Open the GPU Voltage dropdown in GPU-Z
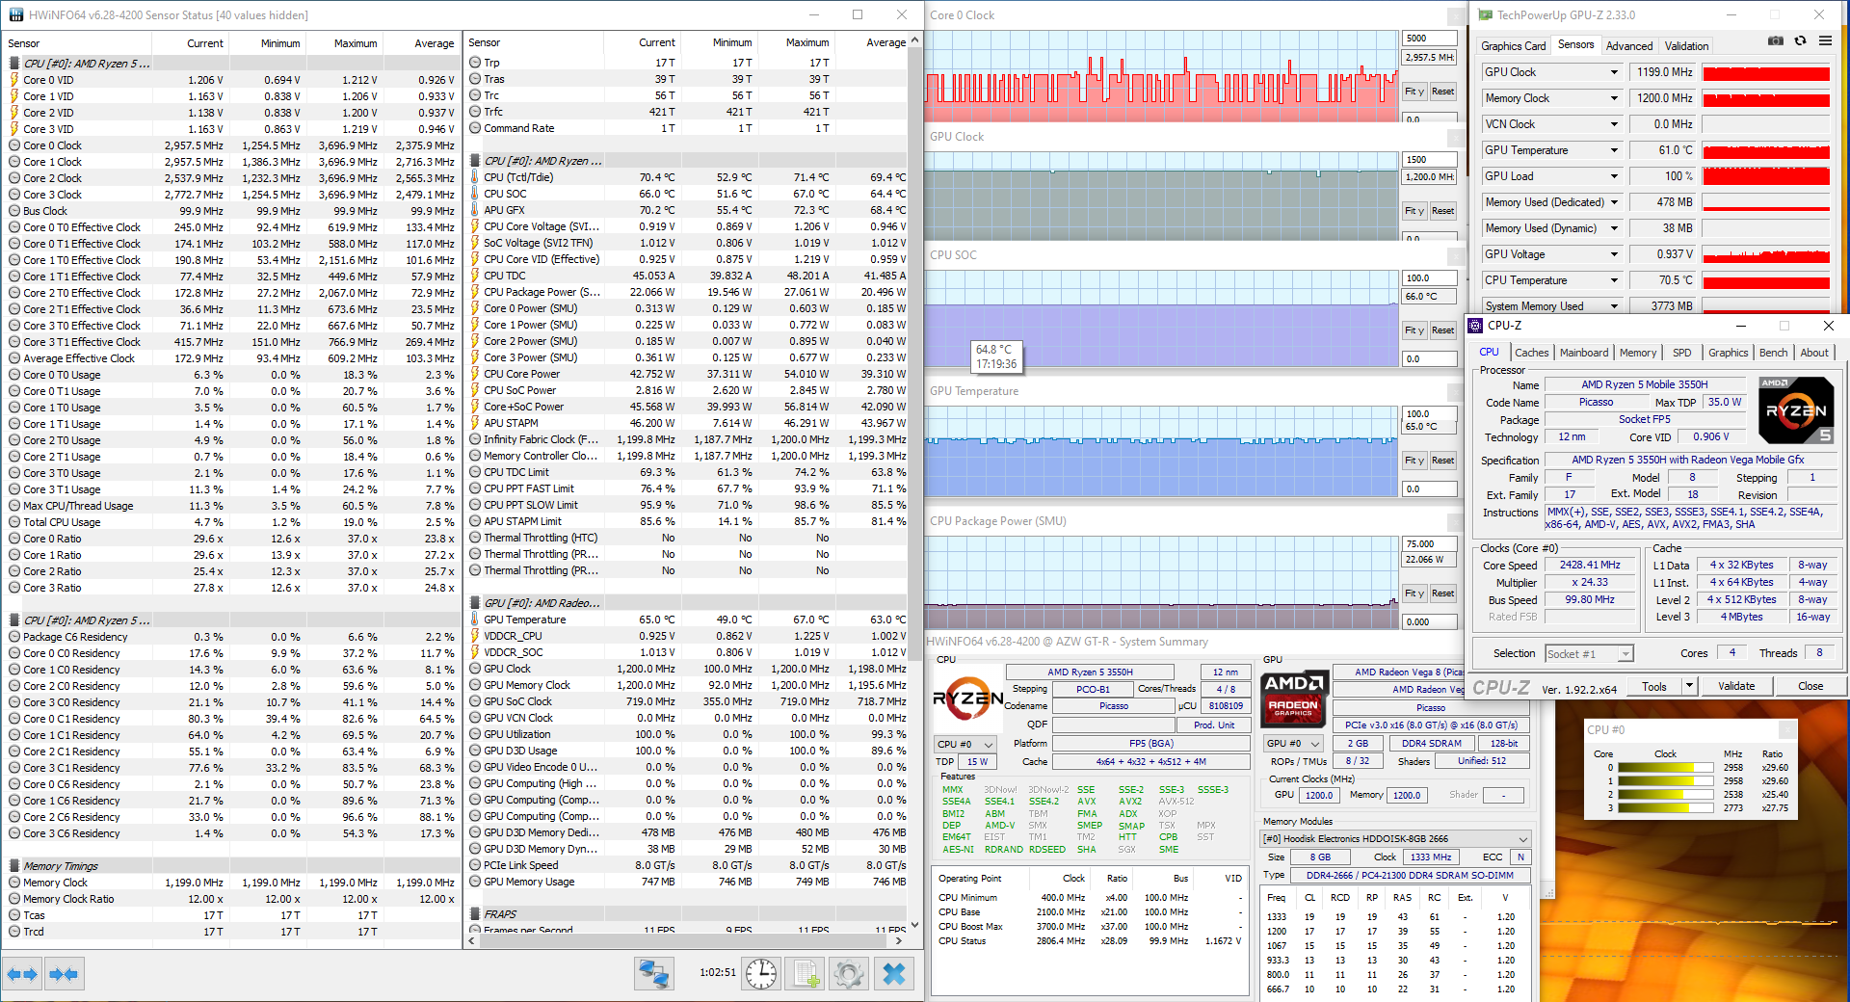Screen dimensions: 1850x1002 [1615, 254]
